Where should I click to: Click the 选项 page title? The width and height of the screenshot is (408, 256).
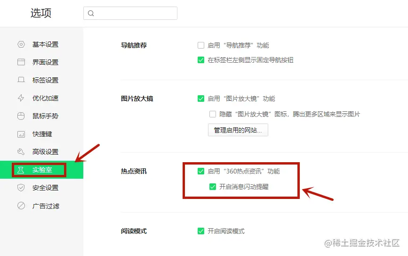pos(41,13)
